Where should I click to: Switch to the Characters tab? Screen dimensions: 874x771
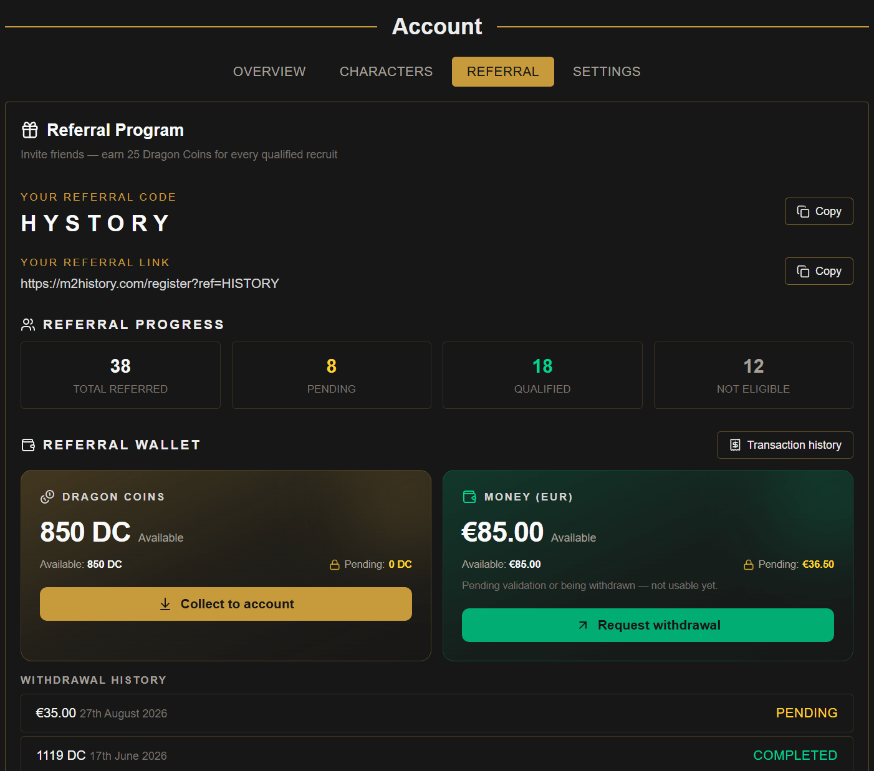pos(386,72)
